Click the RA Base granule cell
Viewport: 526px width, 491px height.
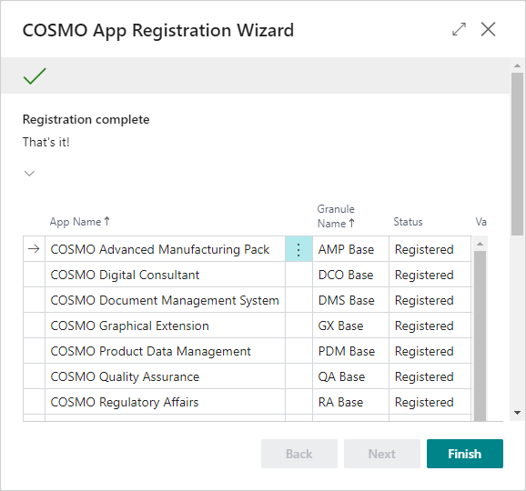350,402
